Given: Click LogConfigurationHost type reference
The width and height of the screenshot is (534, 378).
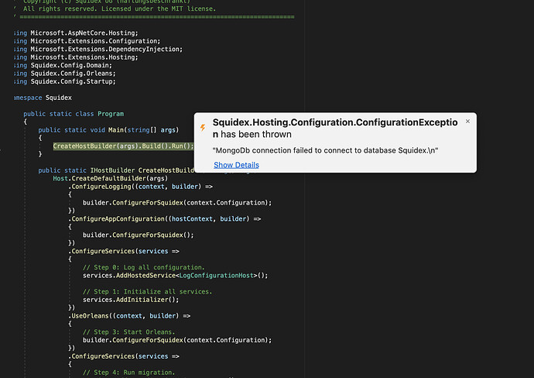Looking at the screenshot, I should tap(216, 276).
